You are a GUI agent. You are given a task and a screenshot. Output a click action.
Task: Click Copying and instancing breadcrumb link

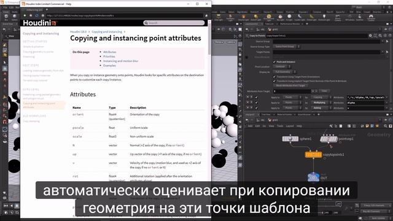[x=107, y=32]
